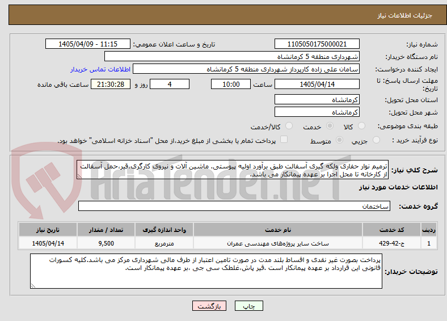Click the announcement date field 1405/04/09 - 11:15
This screenshot has width=447, height=321.
click(88, 44)
